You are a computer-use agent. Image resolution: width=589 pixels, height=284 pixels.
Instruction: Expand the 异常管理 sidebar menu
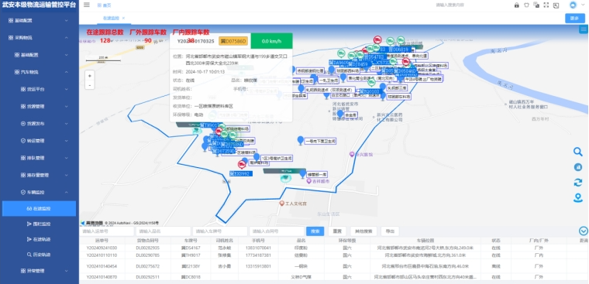[39, 271]
